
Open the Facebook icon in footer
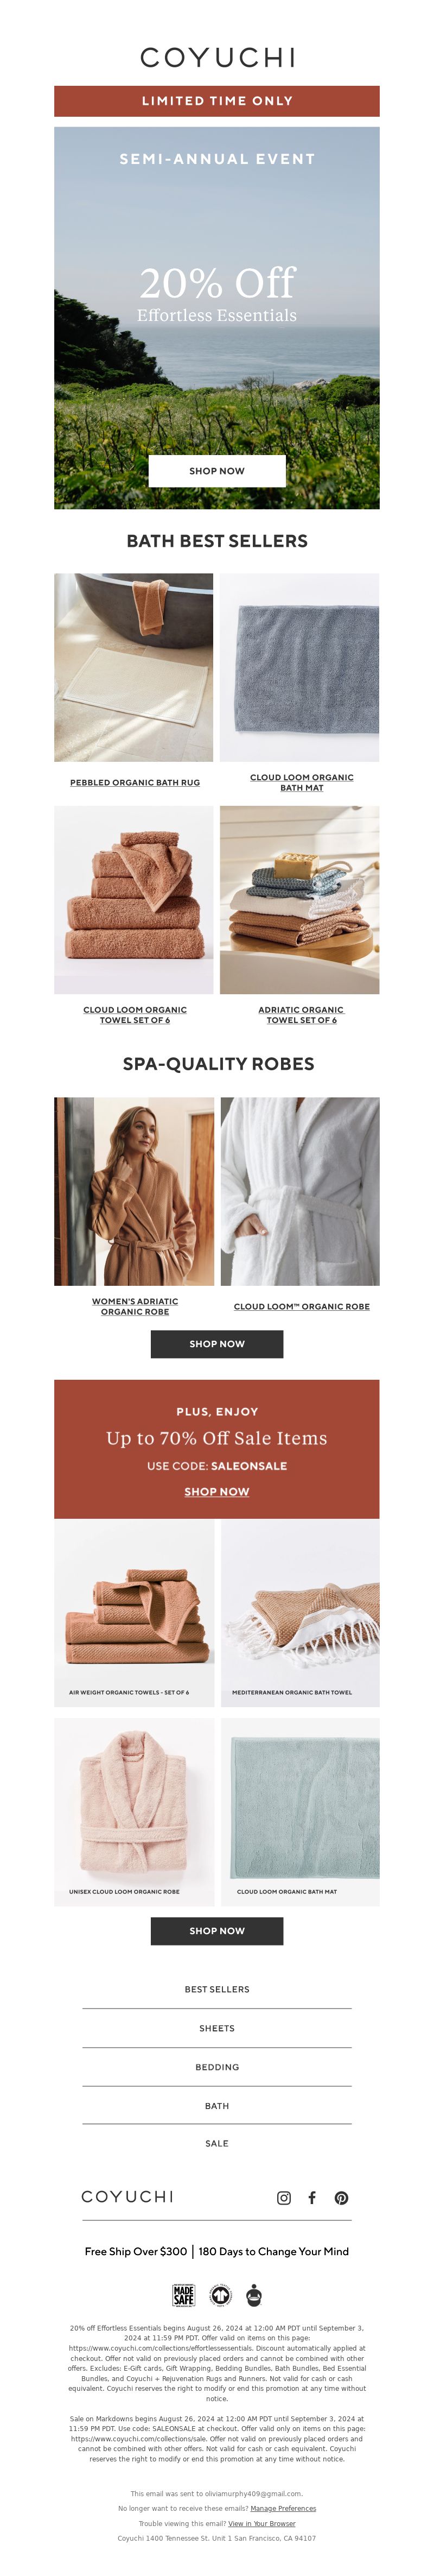[312, 2197]
